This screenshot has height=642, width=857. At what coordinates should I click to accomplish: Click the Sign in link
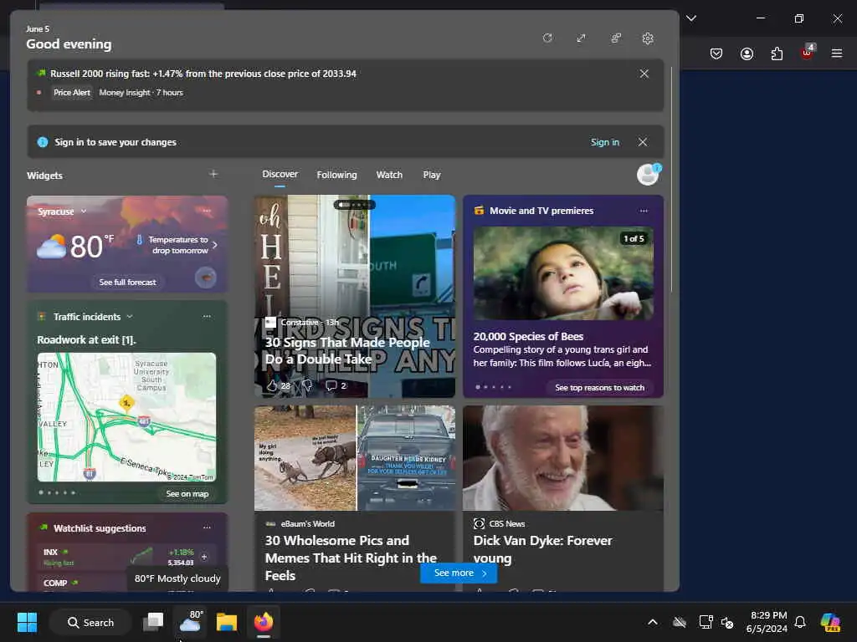tap(604, 142)
